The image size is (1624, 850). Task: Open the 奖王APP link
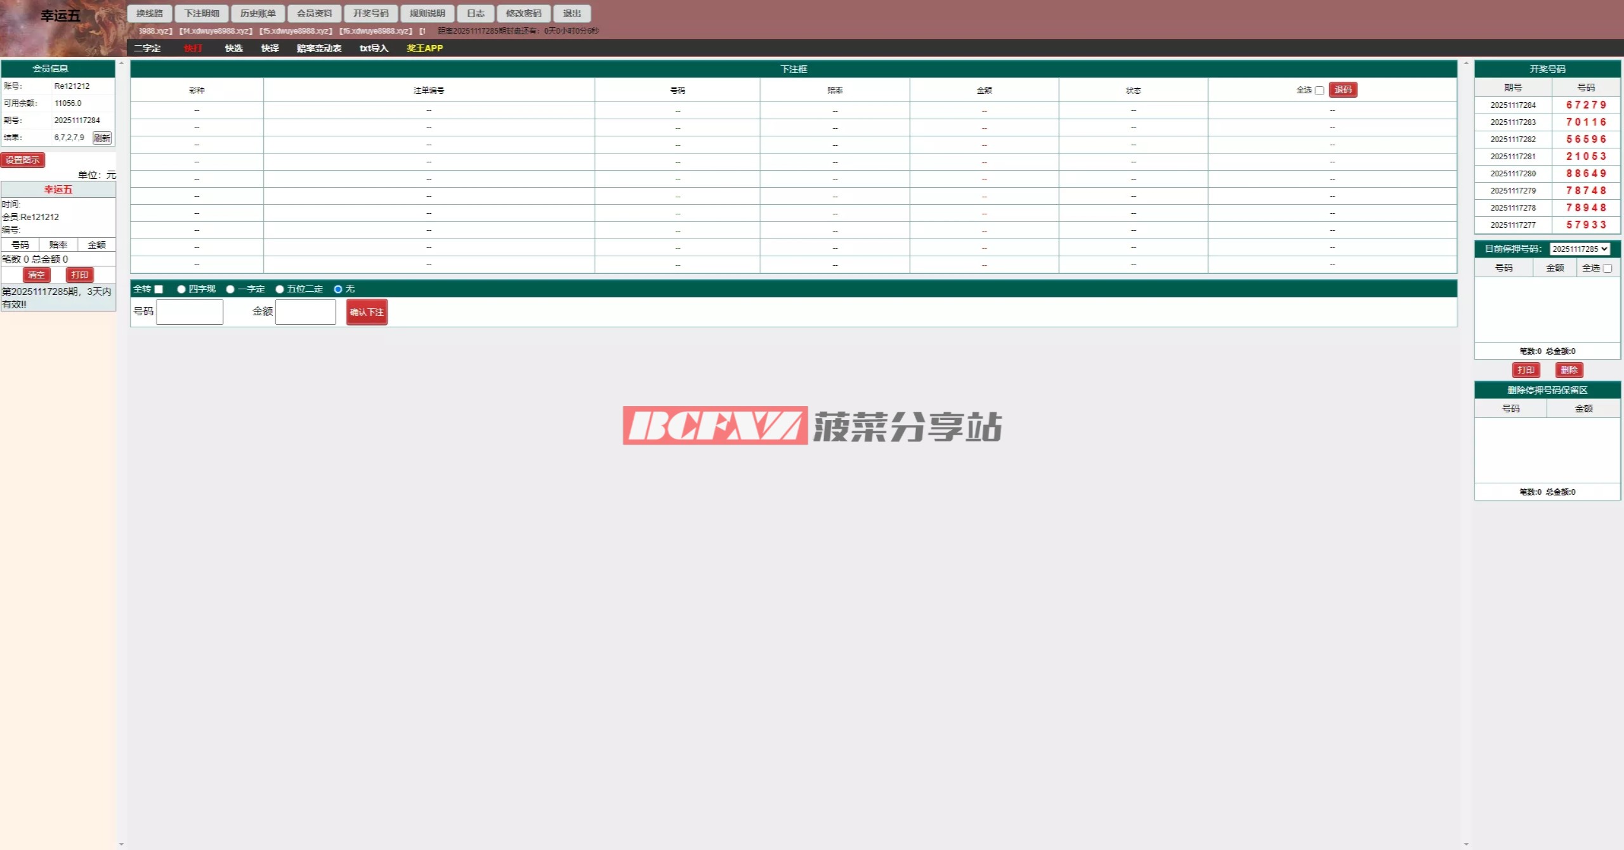pyautogui.click(x=424, y=48)
